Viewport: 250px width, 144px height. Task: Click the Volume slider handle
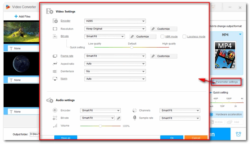100,126
